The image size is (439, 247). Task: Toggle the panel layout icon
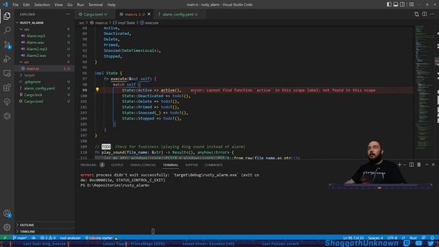396,5
